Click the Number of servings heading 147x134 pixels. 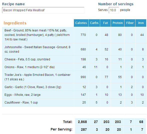pyautogui.click(x=116, y=4)
